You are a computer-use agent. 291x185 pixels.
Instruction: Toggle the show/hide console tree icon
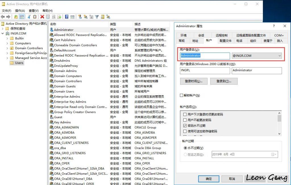coord(22,17)
